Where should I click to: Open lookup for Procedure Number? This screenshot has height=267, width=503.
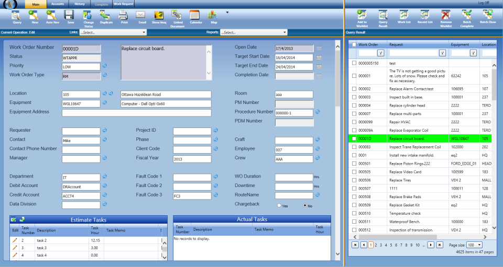[x=318, y=112]
